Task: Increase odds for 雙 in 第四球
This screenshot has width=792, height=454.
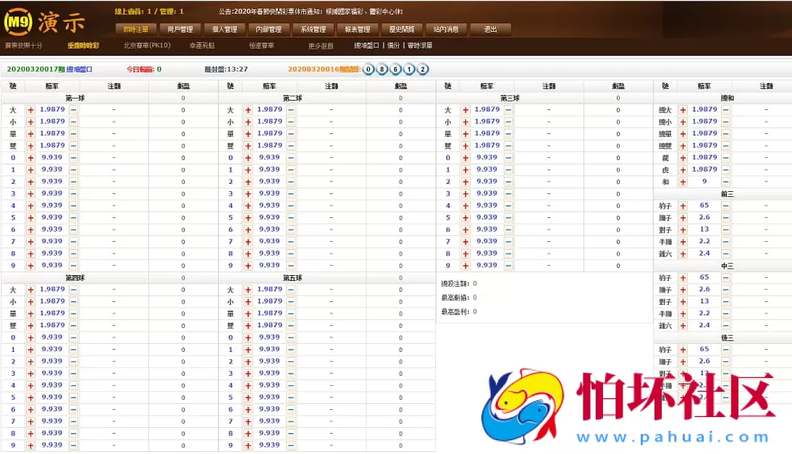Action: [x=30, y=325]
